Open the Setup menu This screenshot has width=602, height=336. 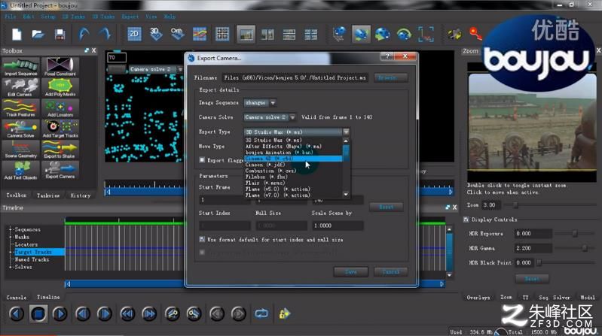pyautogui.click(x=48, y=17)
